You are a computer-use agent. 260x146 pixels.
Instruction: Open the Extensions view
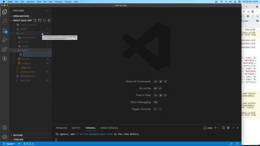[x=4, y=49]
